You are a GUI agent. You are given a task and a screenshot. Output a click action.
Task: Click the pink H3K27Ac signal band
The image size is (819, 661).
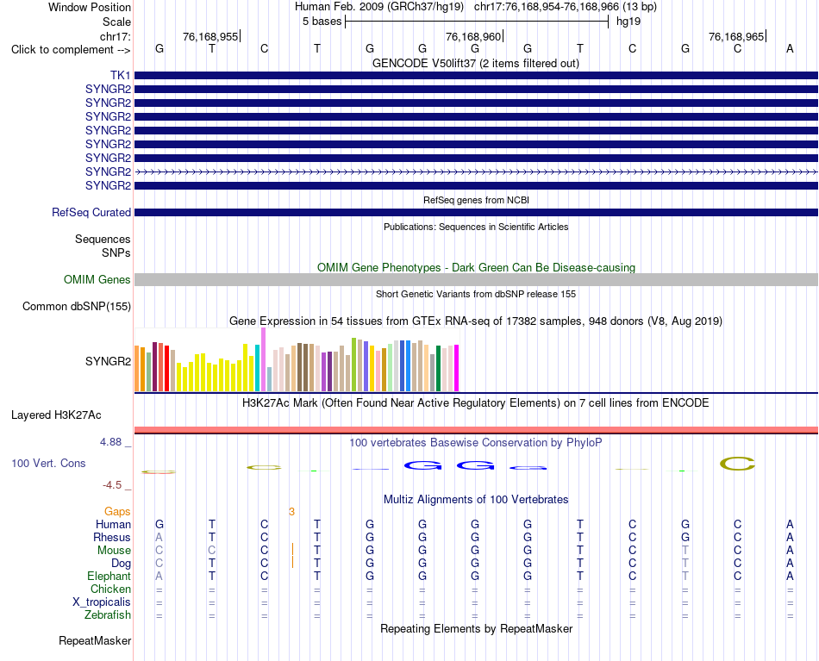(477, 430)
